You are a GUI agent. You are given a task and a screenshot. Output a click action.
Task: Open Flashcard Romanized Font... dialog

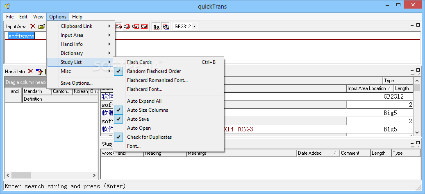click(x=168, y=80)
